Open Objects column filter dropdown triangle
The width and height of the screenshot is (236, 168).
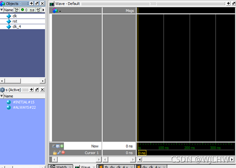click(x=2, y=10)
